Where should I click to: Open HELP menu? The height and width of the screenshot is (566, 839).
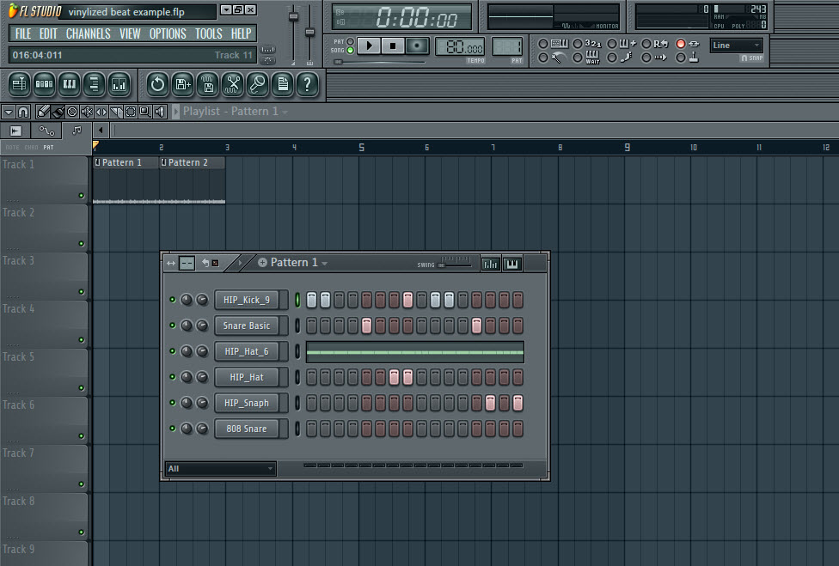[x=242, y=33]
